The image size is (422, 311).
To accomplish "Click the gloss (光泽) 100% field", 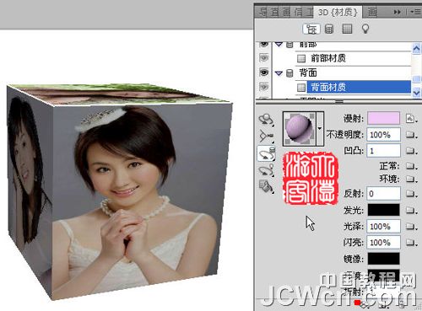I will [x=384, y=226].
